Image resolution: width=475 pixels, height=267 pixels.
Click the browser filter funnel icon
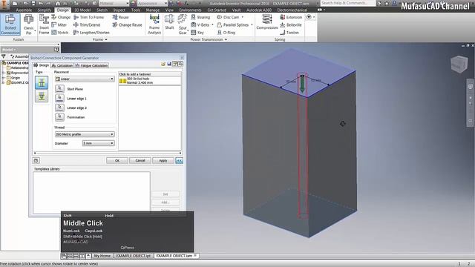(3, 56)
